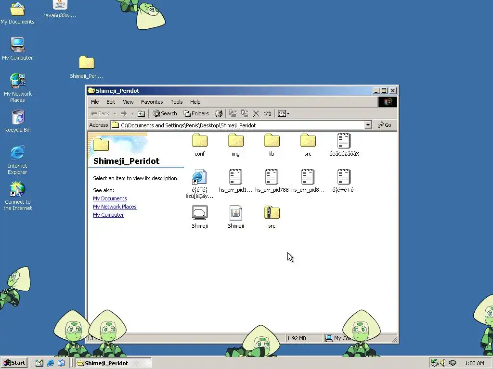Select the src zipped folder
Screen dimensions: 493x369
click(272, 217)
